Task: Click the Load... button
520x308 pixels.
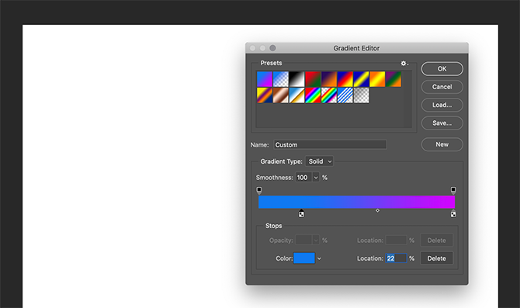Action: coord(442,105)
